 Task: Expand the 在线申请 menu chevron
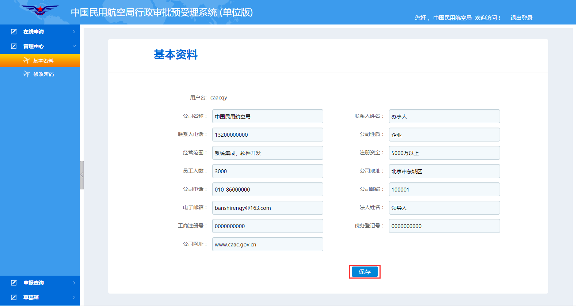tap(74, 32)
